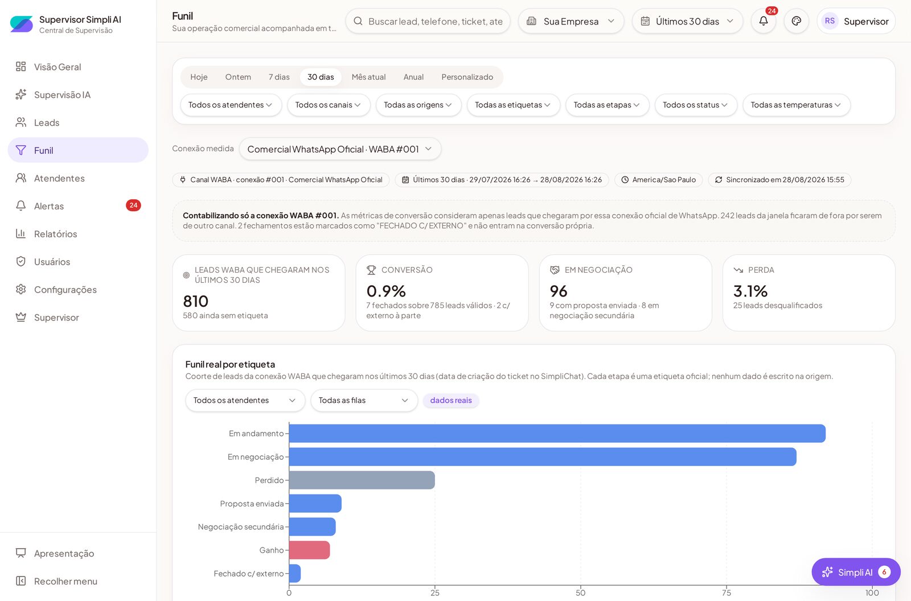Viewport: 911px width, 601px height.
Task: Select the 30 dias period tab
Action: pos(321,77)
